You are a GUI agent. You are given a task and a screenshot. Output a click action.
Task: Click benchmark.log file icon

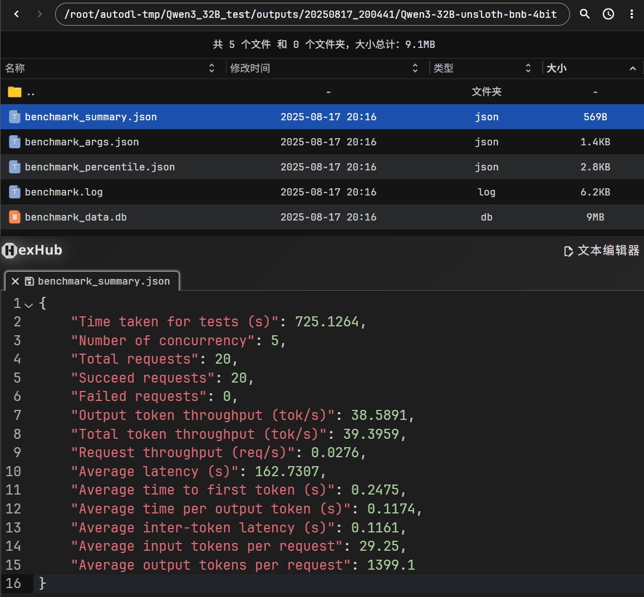[x=15, y=192]
